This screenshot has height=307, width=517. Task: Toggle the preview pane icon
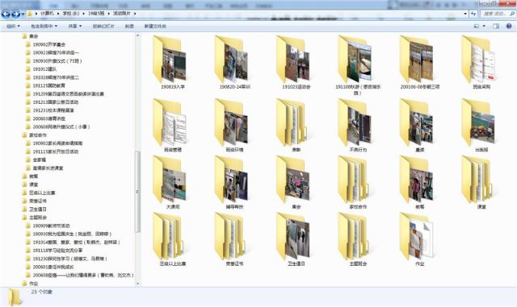point(496,26)
